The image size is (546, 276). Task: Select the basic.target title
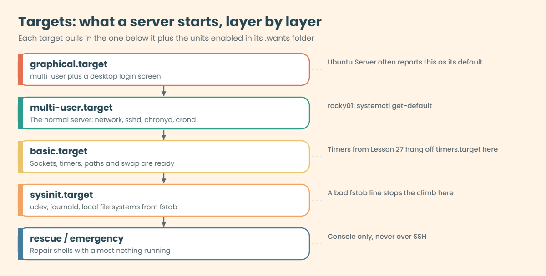coord(59,151)
